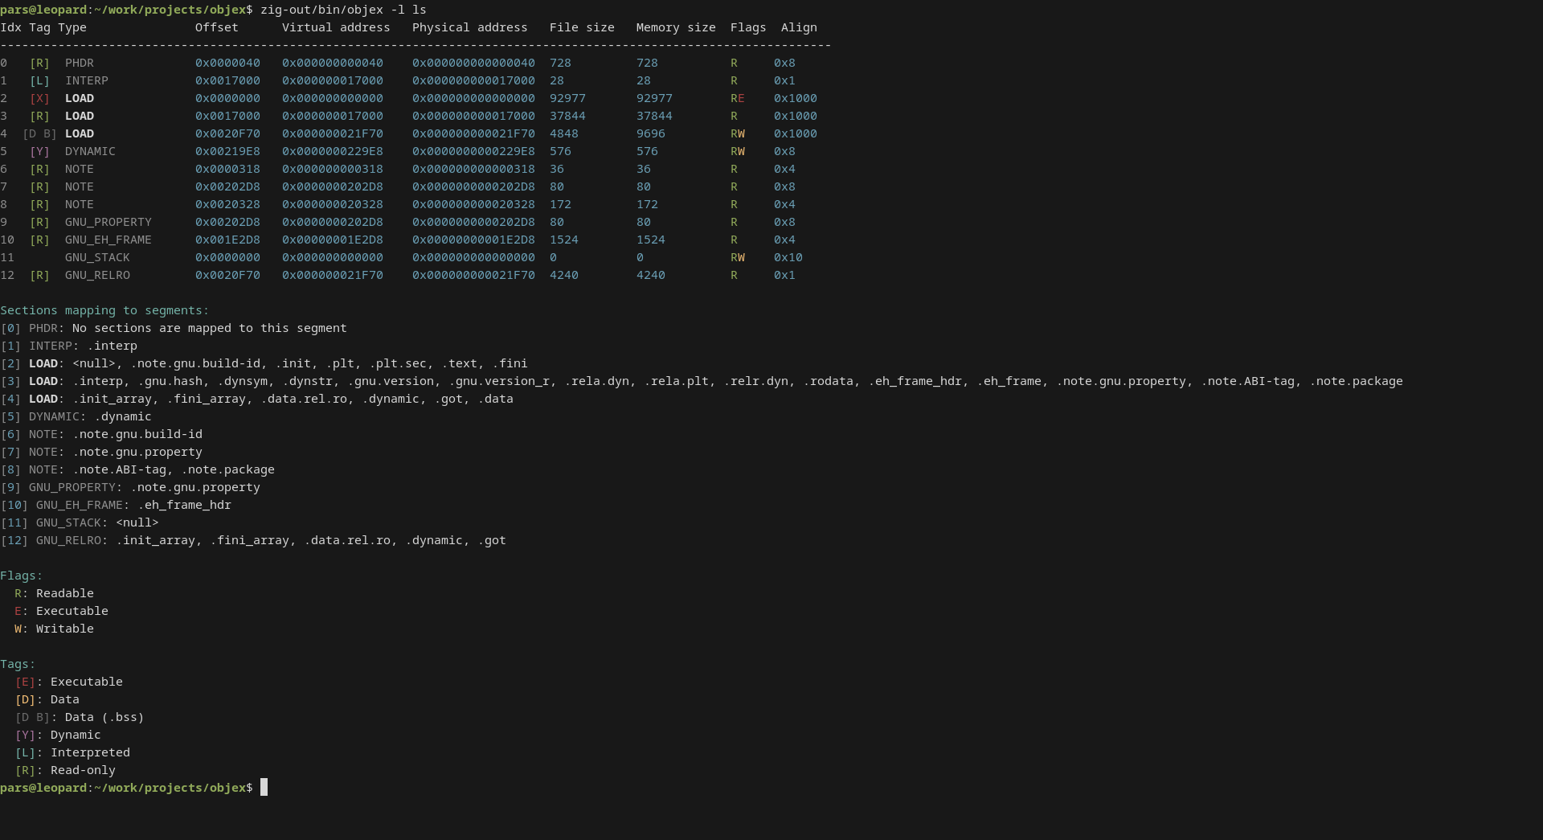Click the 'File size' column header

tap(582, 27)
